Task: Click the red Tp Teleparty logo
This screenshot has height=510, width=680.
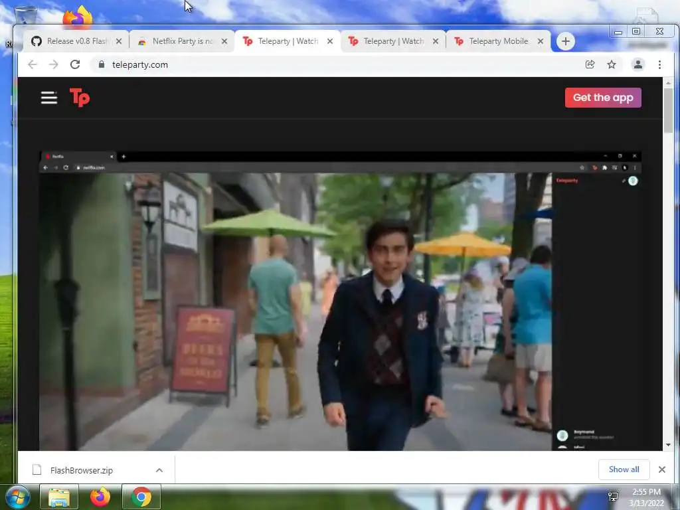Action: point(80,97)
